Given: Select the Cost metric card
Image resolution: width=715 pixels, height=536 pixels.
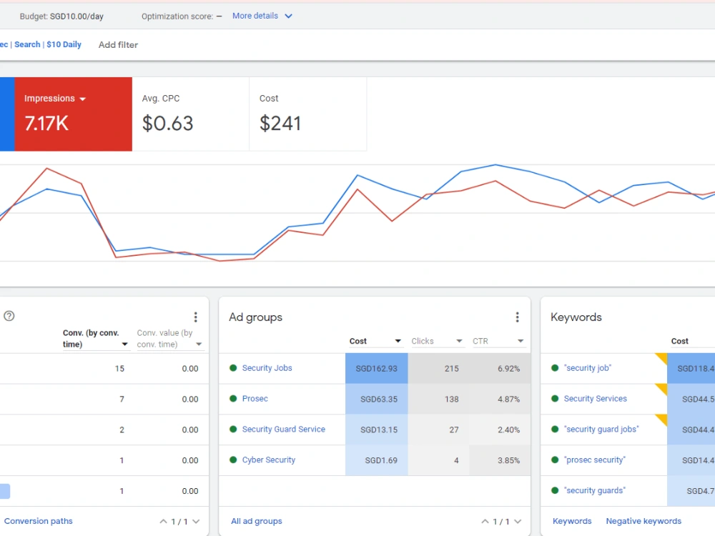Looking at the screenshot, I should 307,114.
